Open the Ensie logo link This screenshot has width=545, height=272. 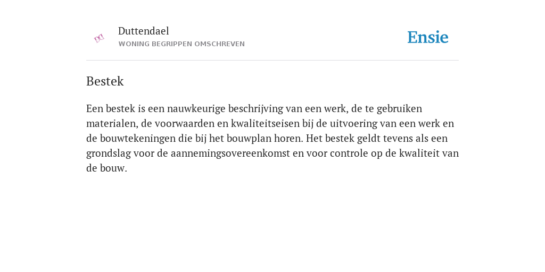click(x=428, y=37)
